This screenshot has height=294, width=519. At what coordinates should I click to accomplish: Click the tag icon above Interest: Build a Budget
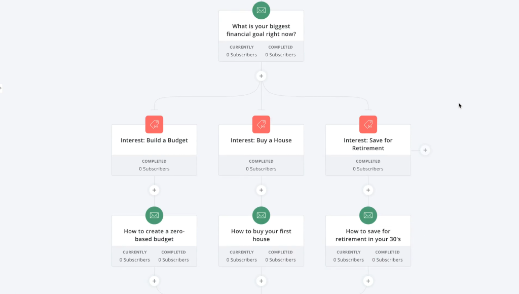[x=154, y=124]
